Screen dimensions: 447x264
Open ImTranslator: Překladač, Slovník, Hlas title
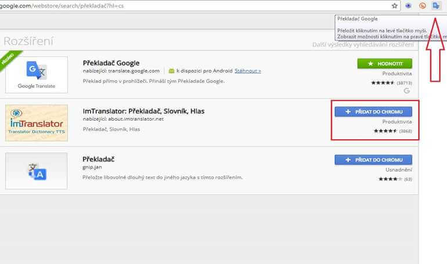point(144,111)
